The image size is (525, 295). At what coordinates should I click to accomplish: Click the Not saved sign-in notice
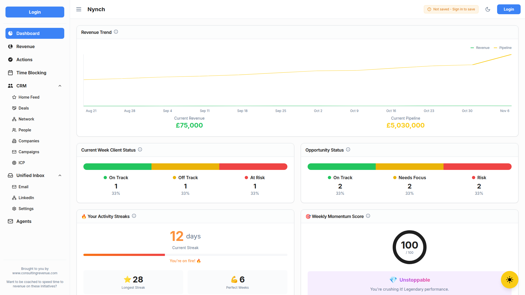451,9
